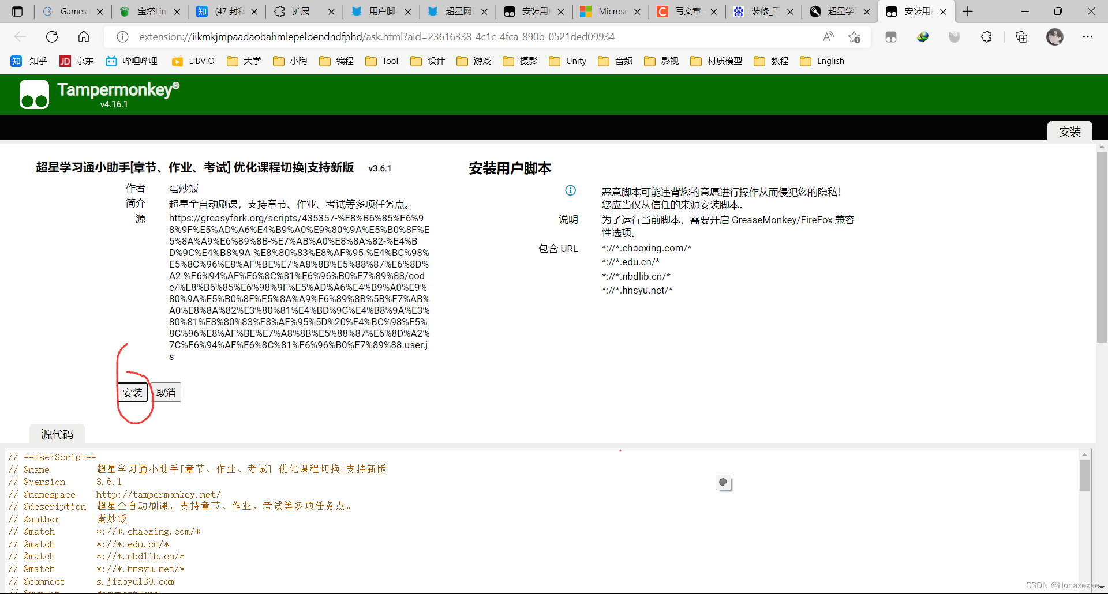Click the floating dark circle widget button
This screenshot has height=594, width=1108.
click(723, 483)
